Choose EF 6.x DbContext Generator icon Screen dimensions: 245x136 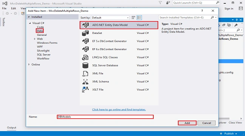[85, 49]
